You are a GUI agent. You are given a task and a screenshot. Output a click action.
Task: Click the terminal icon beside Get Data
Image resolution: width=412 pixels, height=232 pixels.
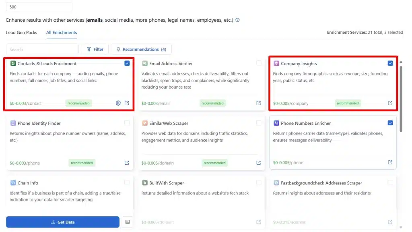pyautogui.click(x=127, y=222)
